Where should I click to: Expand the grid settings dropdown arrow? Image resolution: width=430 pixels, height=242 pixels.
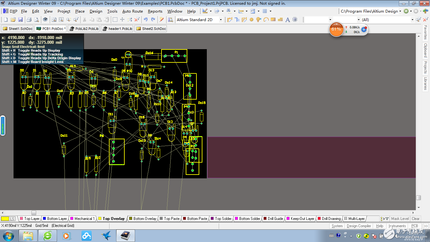click(x=270, y=11)
